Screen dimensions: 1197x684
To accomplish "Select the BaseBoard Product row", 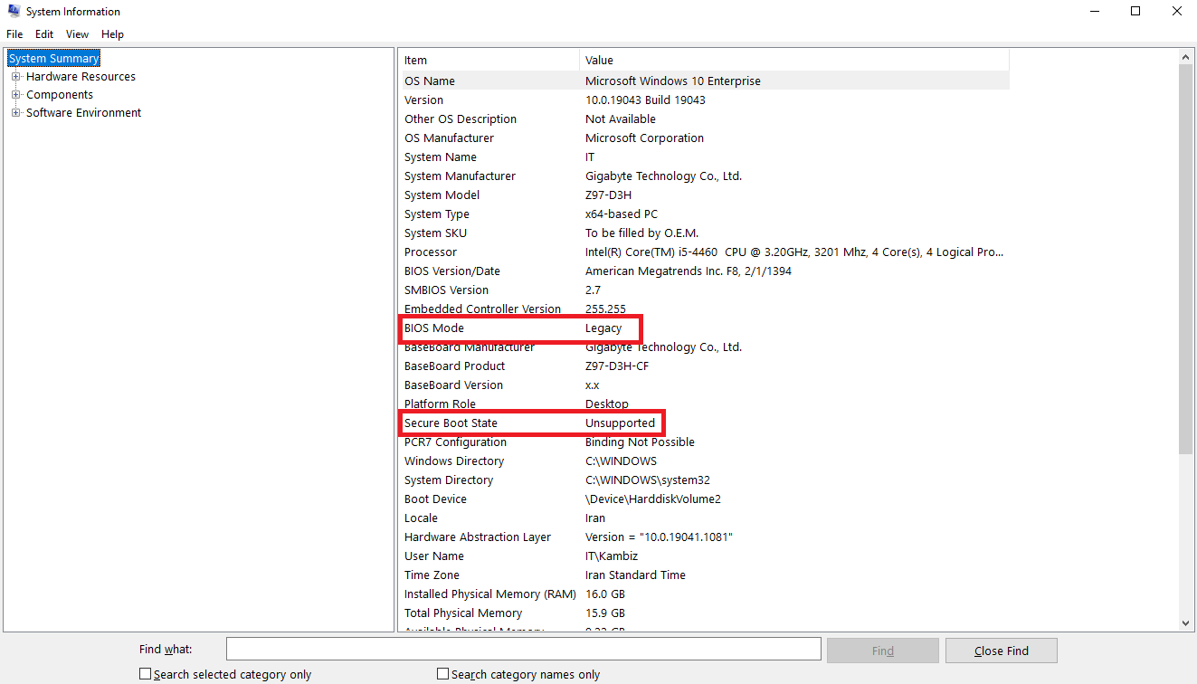I will tap(704, 366).
